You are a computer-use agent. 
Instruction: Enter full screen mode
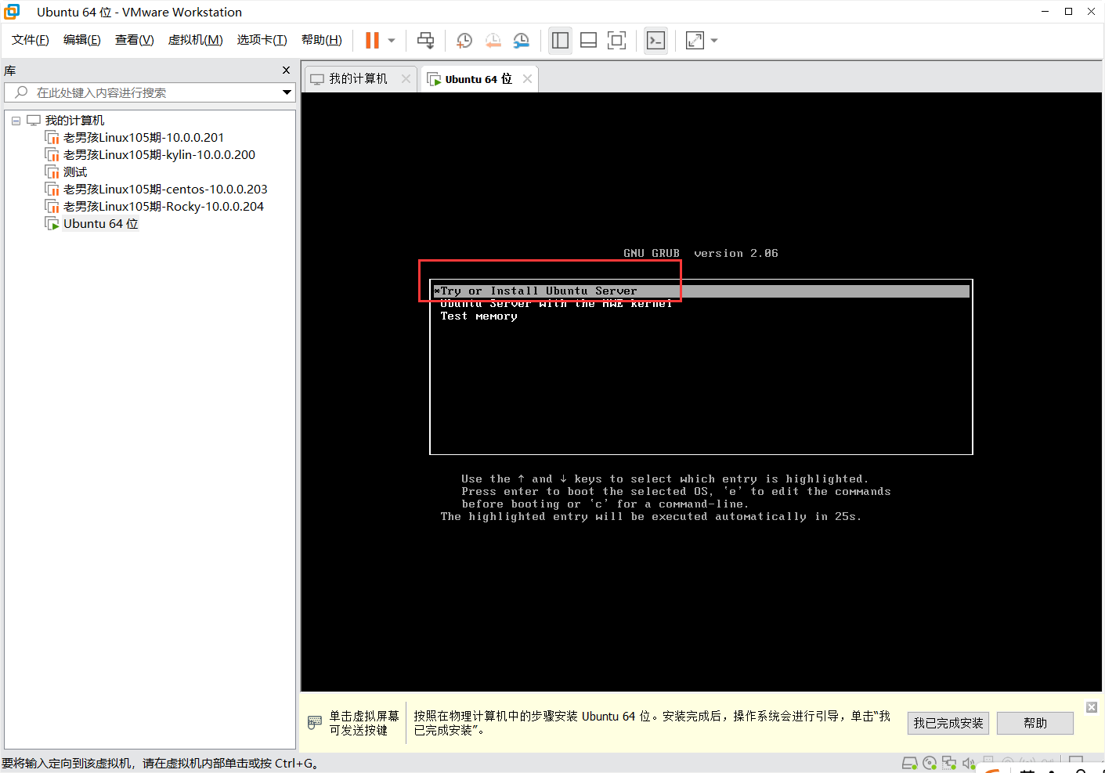pos(617,40)
